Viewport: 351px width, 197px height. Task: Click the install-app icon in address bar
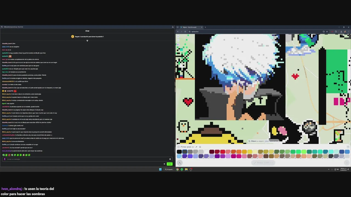[x=324, y=31]
